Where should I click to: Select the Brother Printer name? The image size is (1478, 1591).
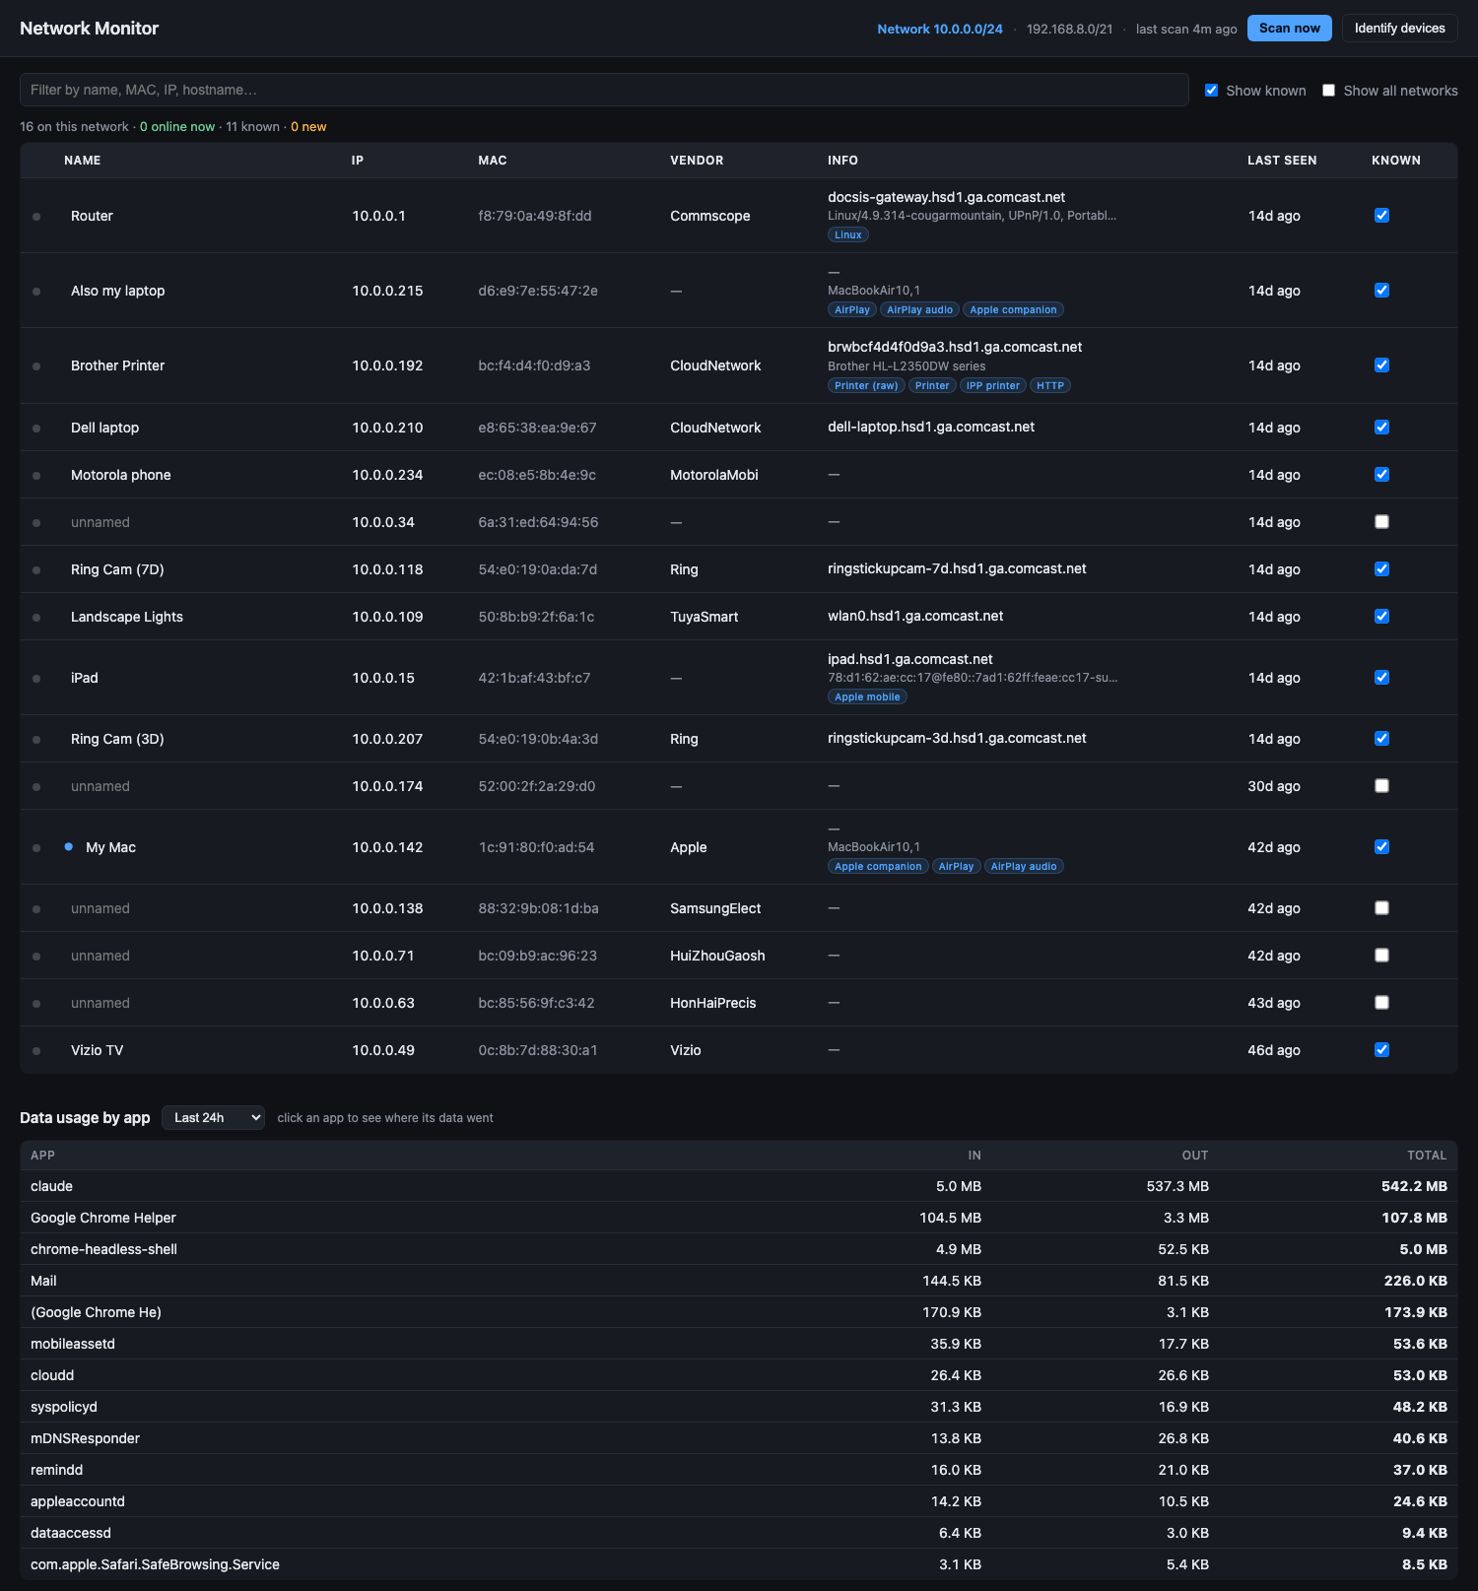117,365
